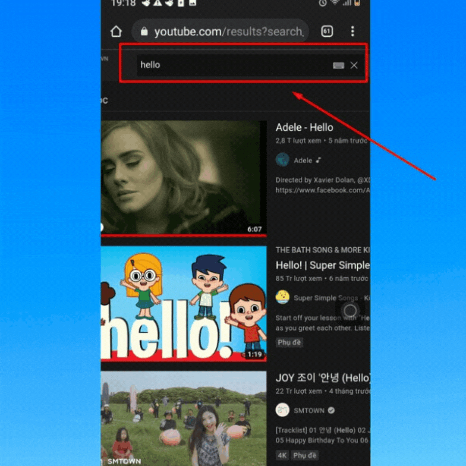Open the Adele - Hello title
The image size is (466, 466).
coord(304,127)
